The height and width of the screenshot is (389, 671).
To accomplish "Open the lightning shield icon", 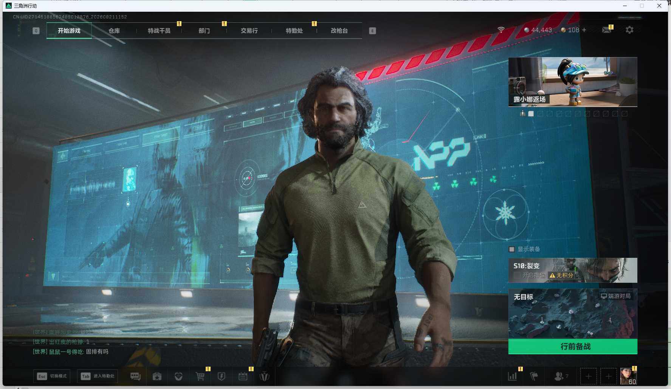I will pyautogui.click(x=222, y=376).
